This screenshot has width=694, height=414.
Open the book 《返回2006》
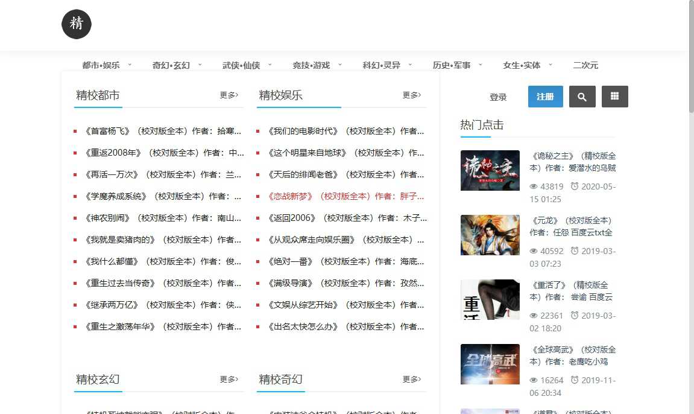click(x=347, y=218)
